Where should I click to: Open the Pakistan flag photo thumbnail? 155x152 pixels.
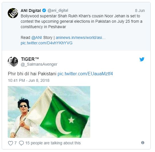tap(49, 112)
